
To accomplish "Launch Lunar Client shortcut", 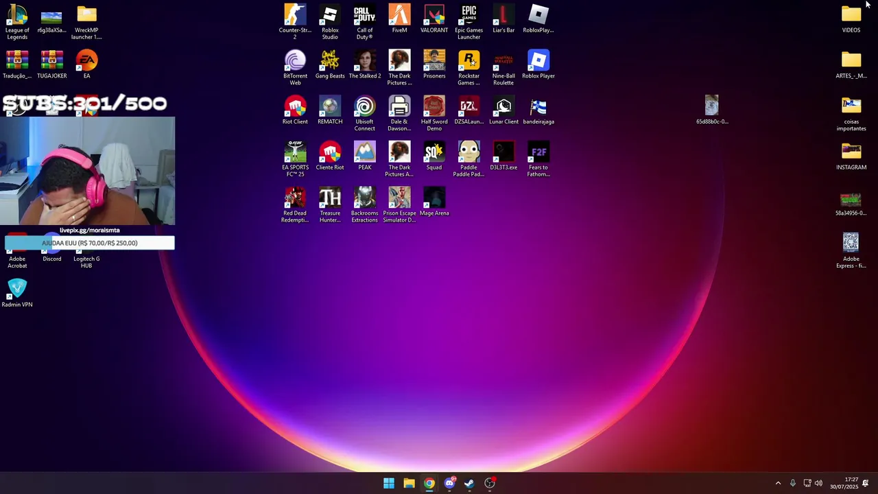I will point(503,110).
